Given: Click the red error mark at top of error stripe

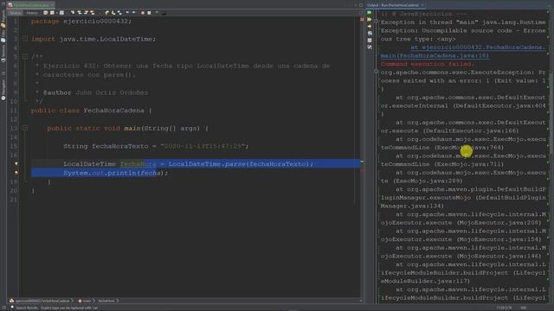Looking at the screenshot, I should tap(362, 19).
